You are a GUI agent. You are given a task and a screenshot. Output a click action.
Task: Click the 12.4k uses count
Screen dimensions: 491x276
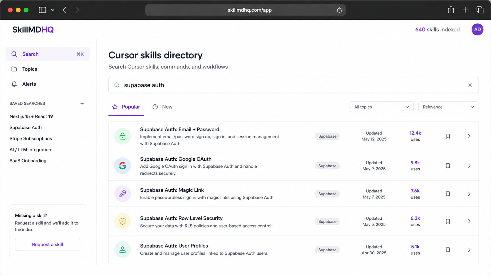415,136
